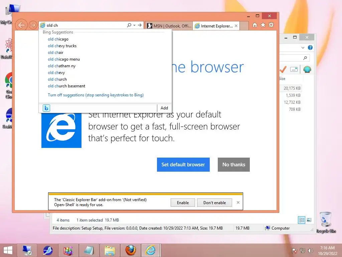Open the colorful blocks taskbar app
The width and height of the screenshot is (342, 257).
[68, 250]
